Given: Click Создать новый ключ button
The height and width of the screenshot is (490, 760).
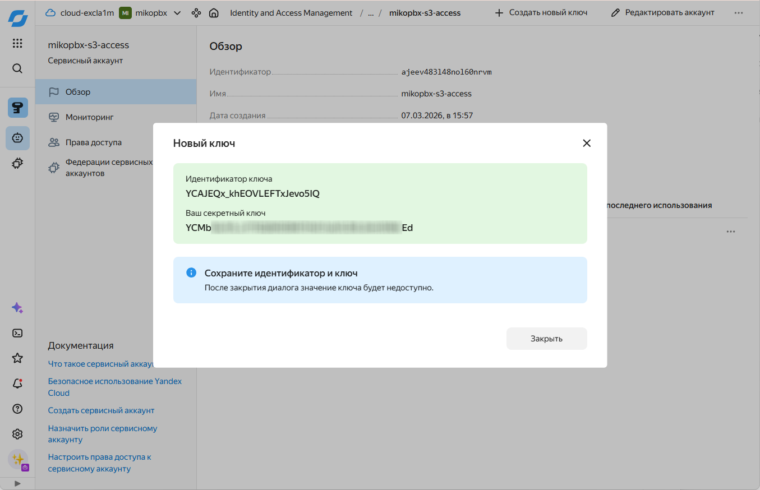Looking at the screenshot, I should [x=541, y=12].
